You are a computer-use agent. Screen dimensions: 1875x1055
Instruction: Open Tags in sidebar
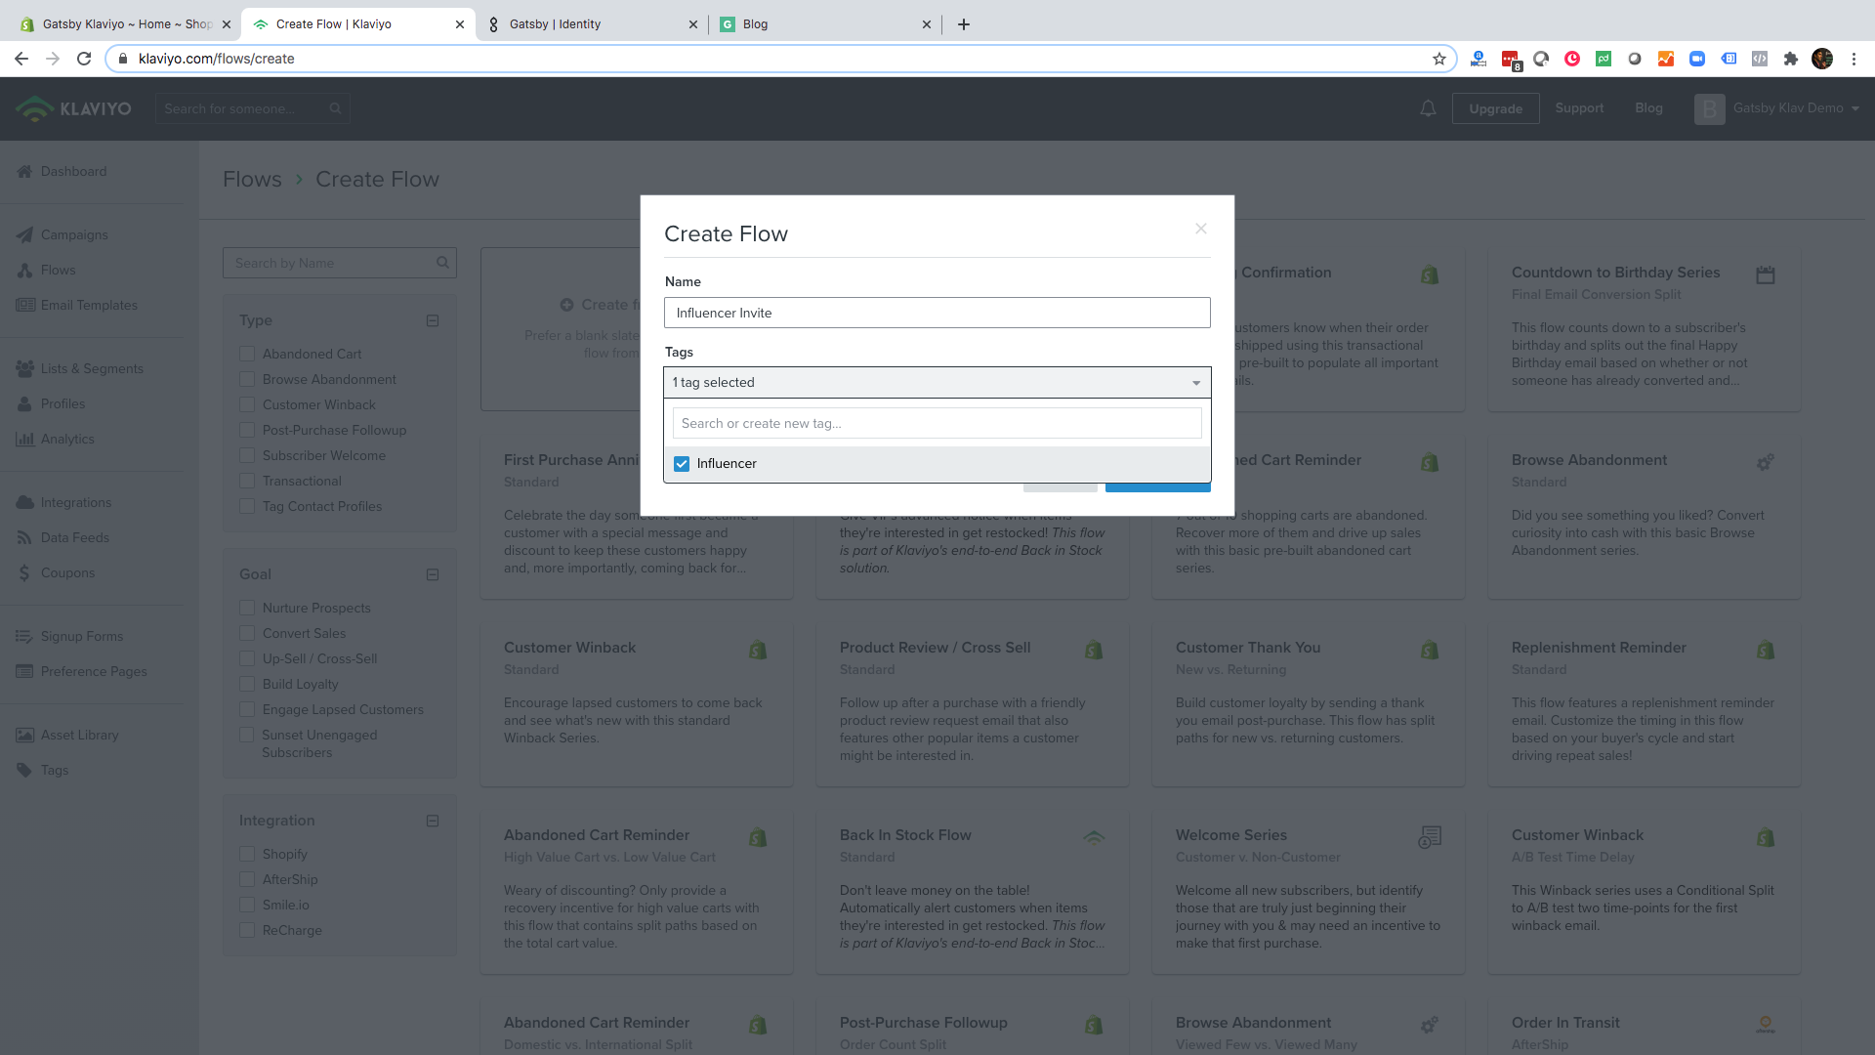pyautogui.click(x=42, y=770)
